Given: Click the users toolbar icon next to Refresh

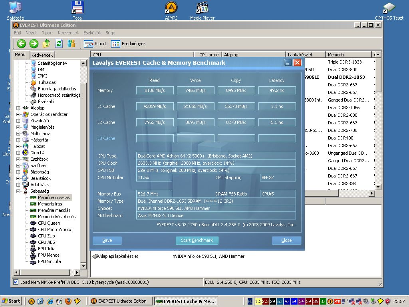Looking at the screenshot, I should 71,44.
